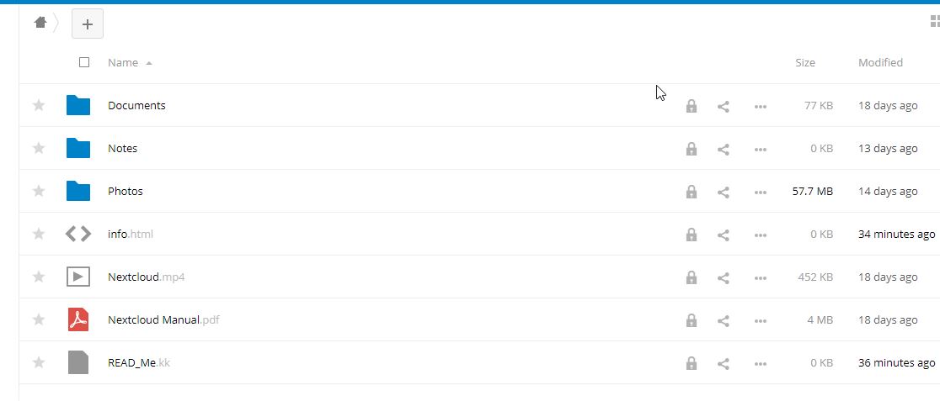The height and width of the screenshot is (401, 940).
Task: Star the Nextcloud Manual.pdf file
Action: 39,319
